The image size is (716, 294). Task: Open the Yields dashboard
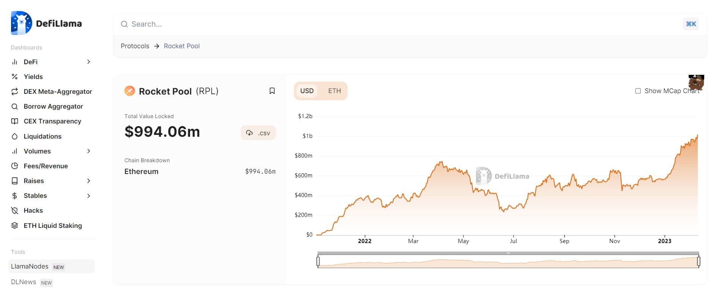point(33,77)
